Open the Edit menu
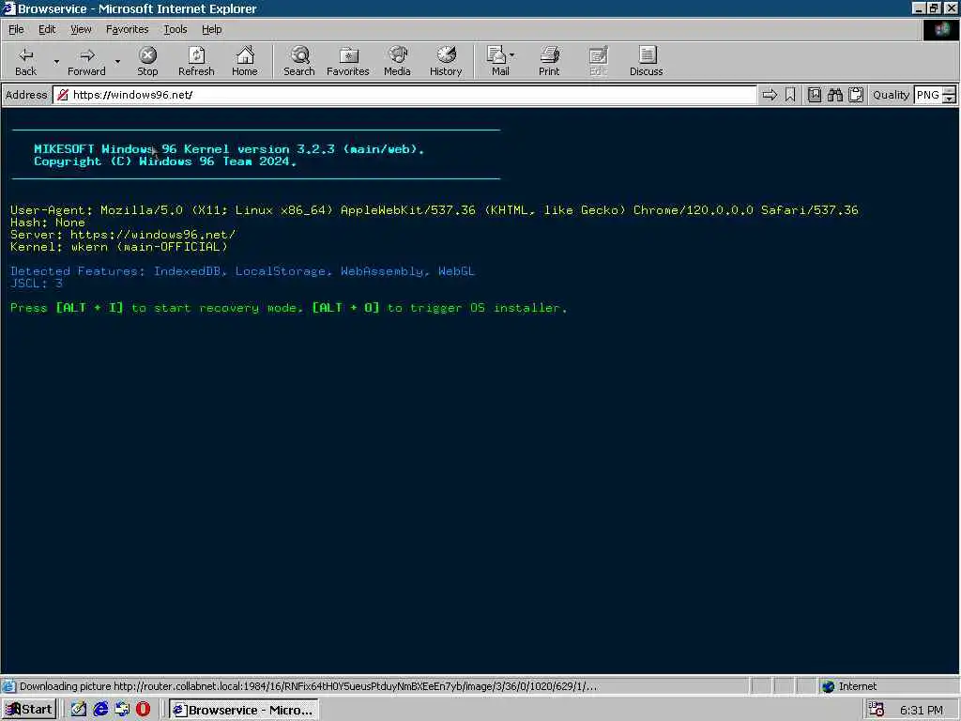This screenshot has width=961, height=721. coord(47,29)
